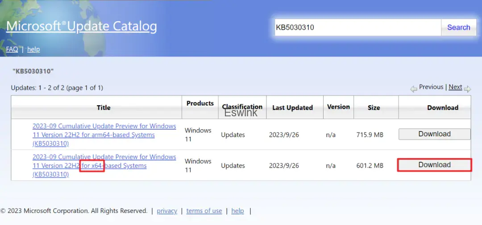
Task: Go to the Next results page
Action: point(455,87)
